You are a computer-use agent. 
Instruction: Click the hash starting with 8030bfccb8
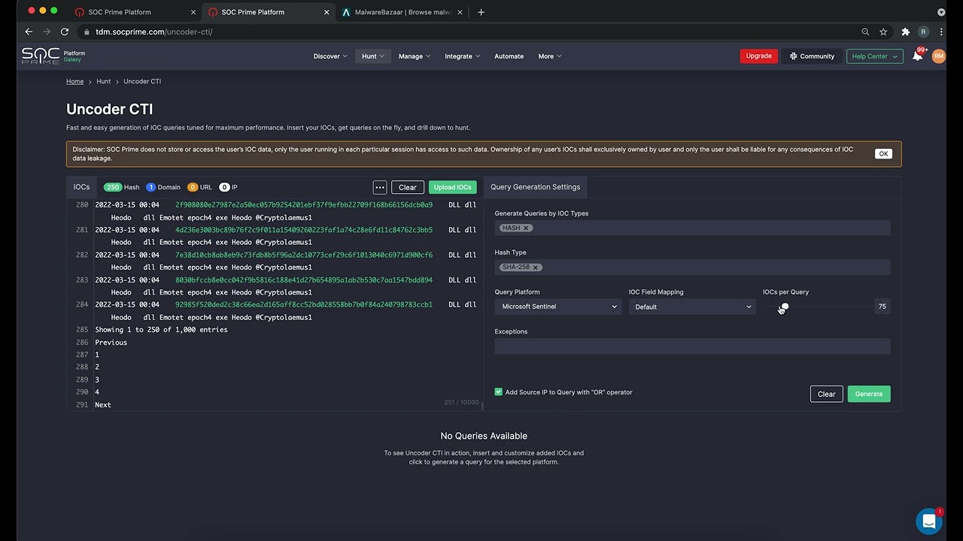coord(304,280)
